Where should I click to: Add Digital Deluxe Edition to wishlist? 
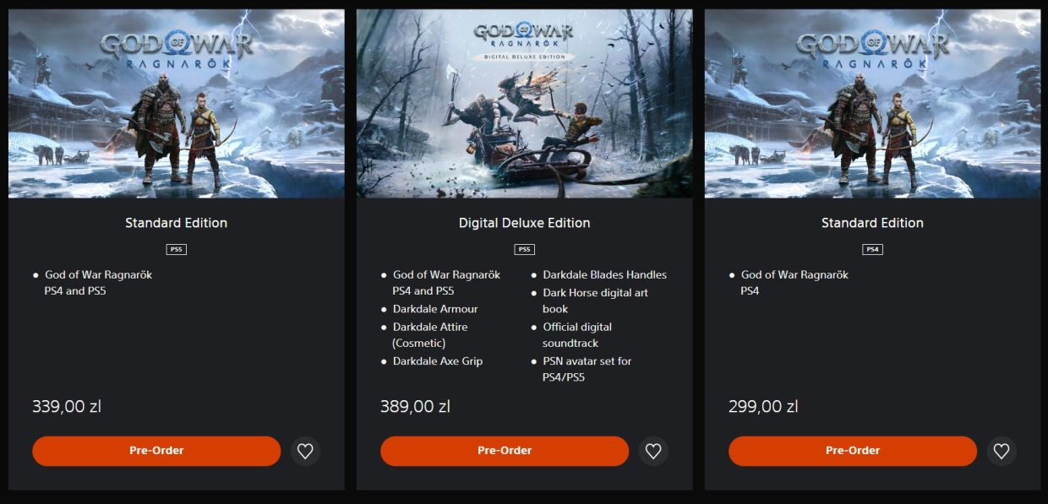[x=653, y=451]
